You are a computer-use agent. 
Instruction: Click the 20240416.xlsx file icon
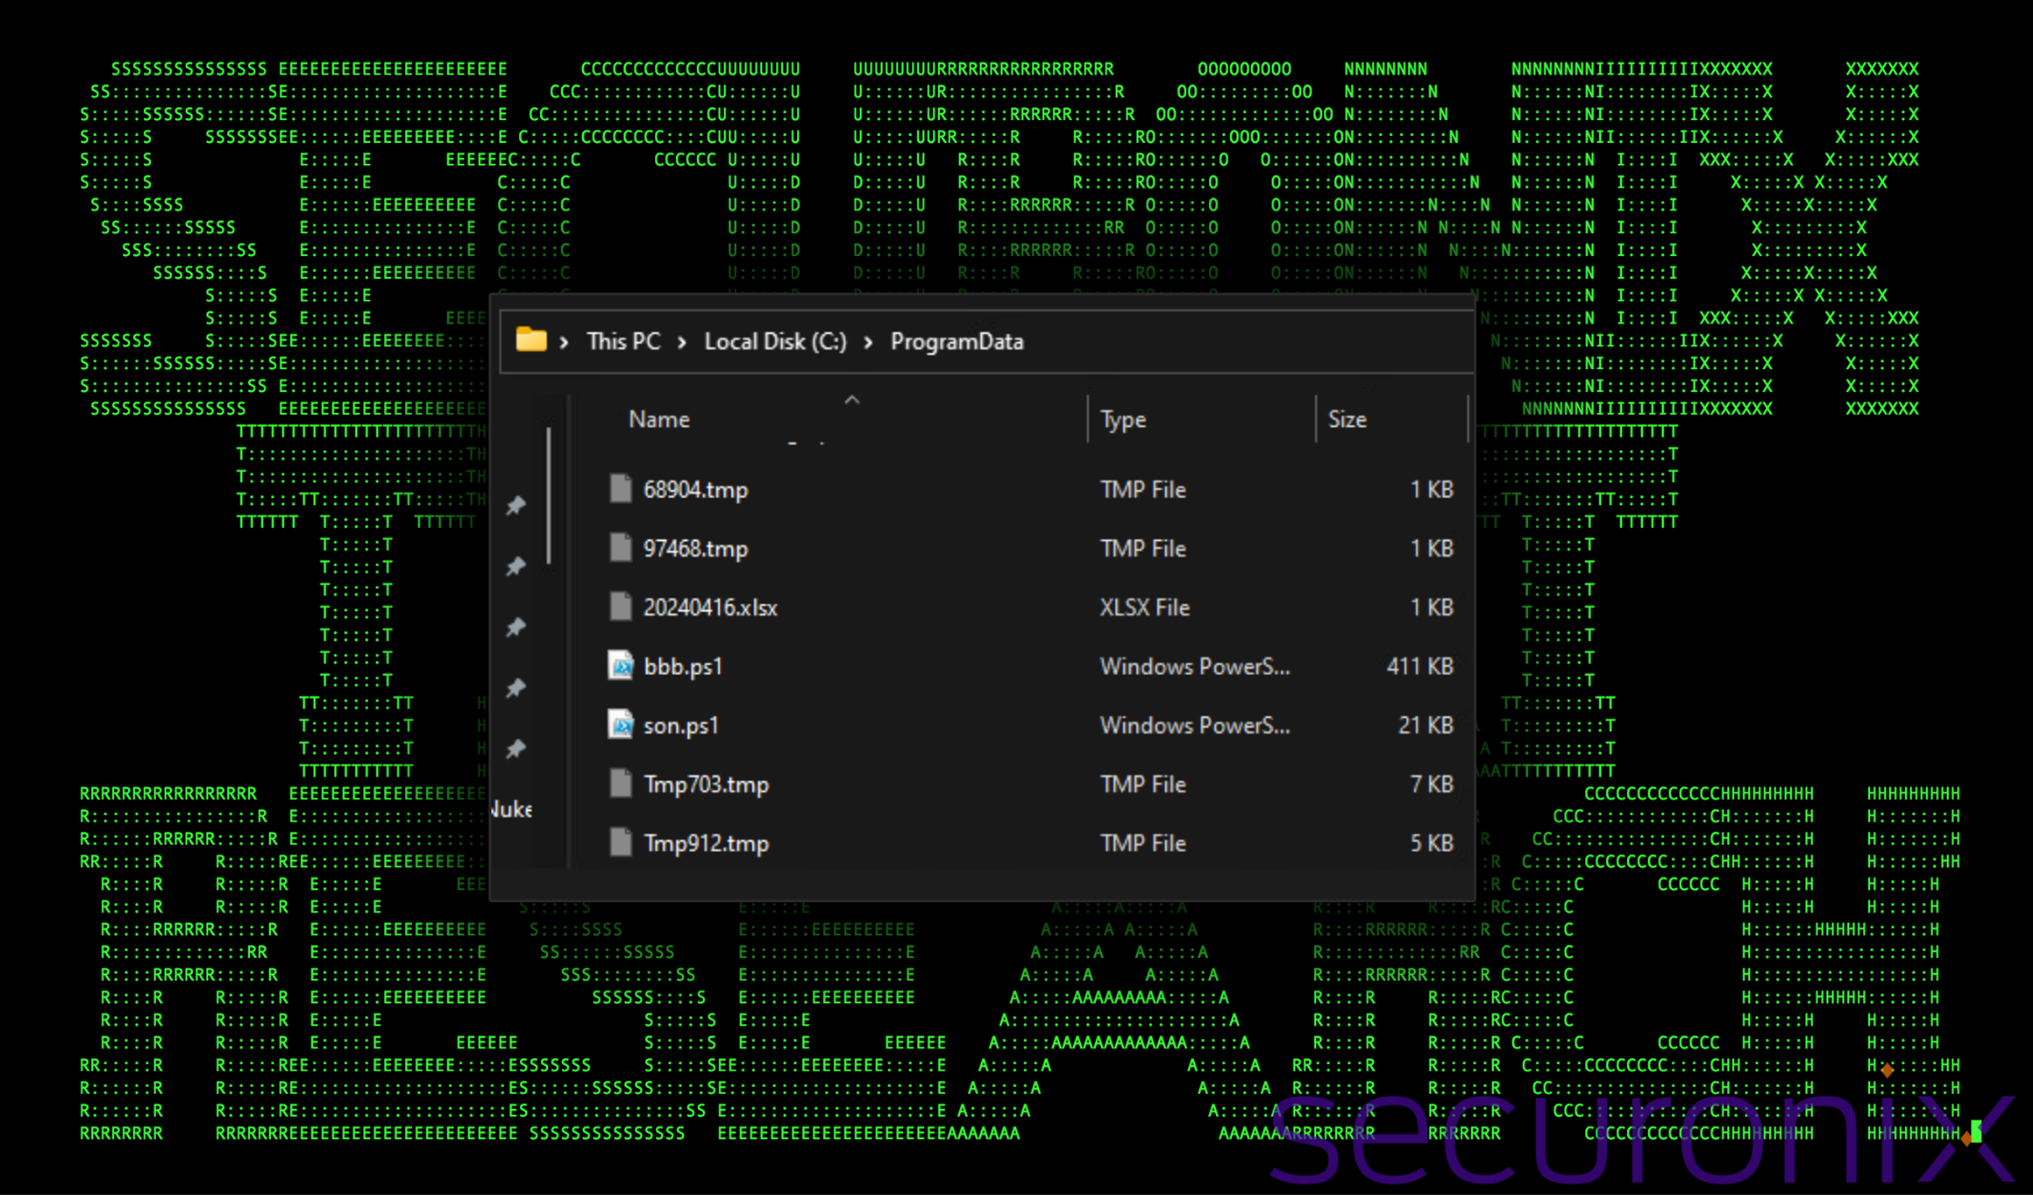tap(620, 607)
